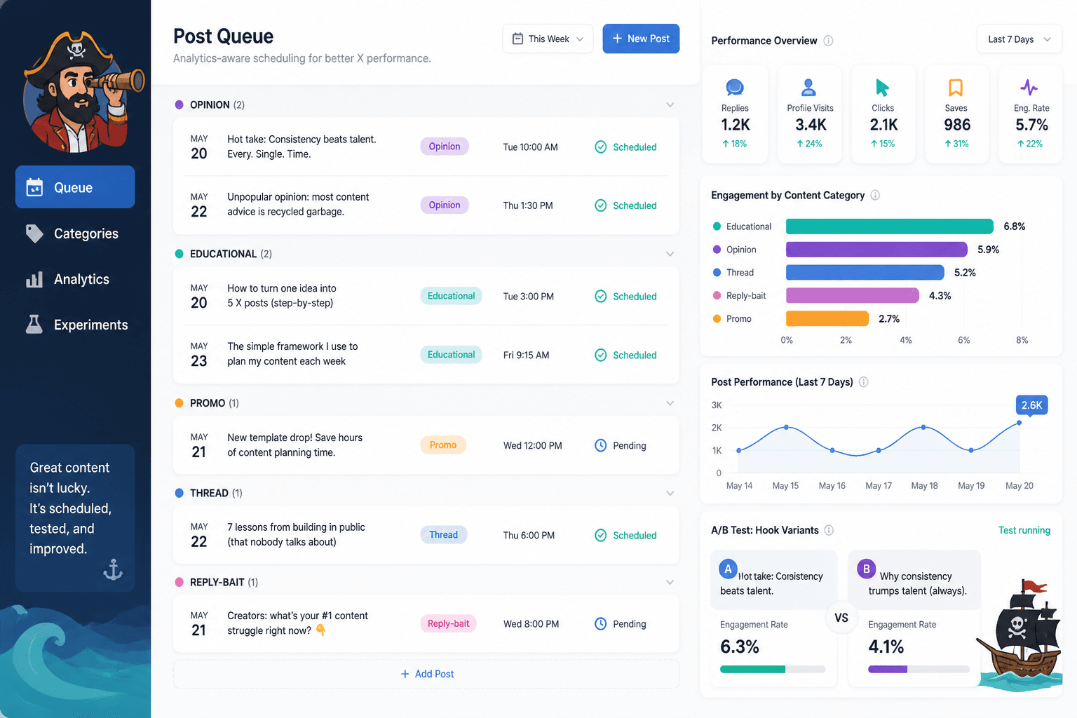
Task: Click the teal EDUCATIONAL category dot
Action: 179,254
